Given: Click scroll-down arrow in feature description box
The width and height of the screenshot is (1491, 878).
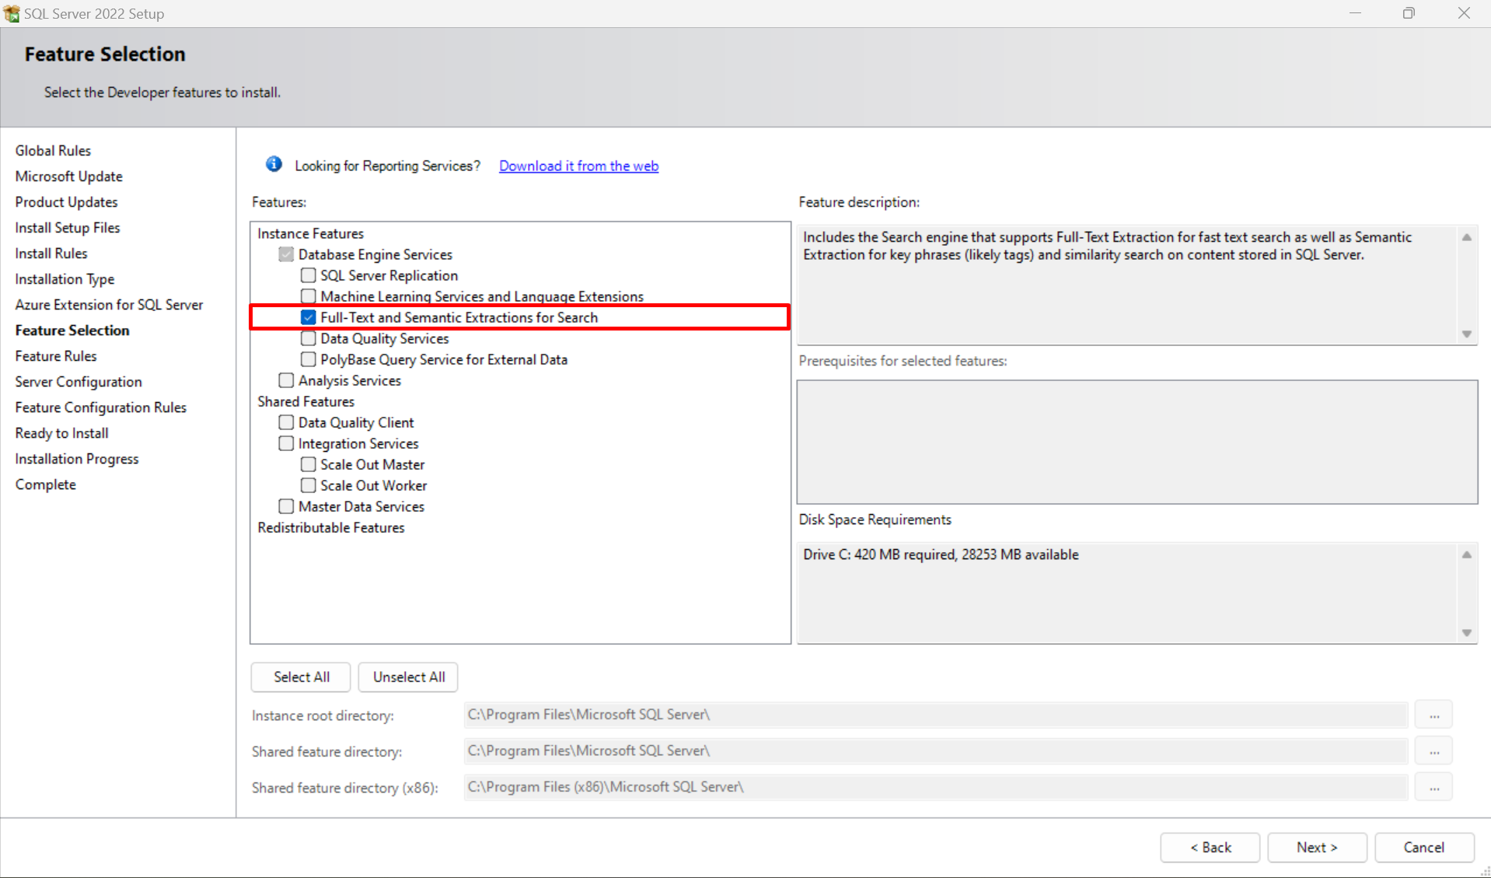Looking at the screenshot, I should coord(1467,333).
